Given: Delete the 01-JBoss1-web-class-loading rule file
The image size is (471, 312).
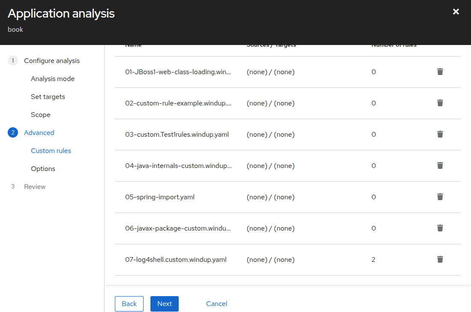Looking at the screenshot, I should pos(440,72).
